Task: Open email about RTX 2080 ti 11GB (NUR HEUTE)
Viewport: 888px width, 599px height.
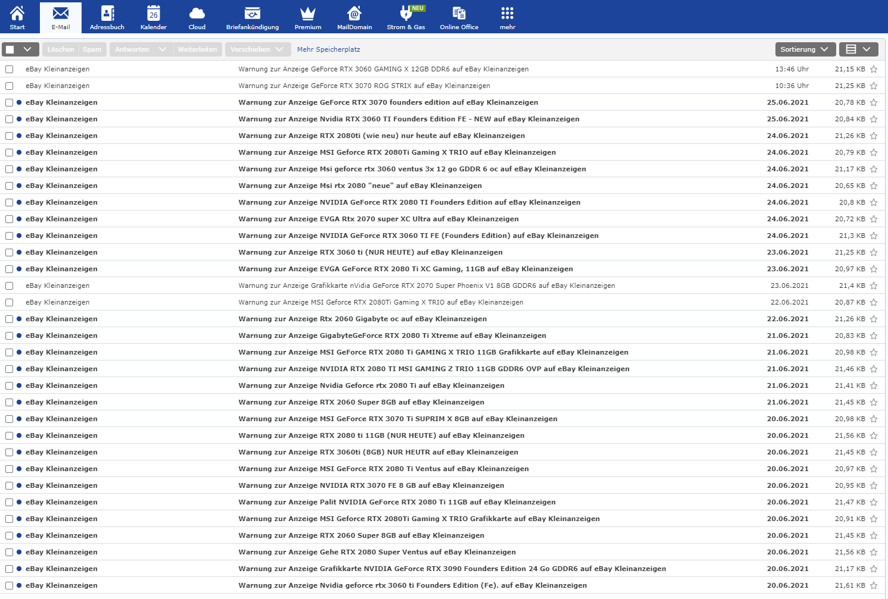Action: click(x=382, y=435)
